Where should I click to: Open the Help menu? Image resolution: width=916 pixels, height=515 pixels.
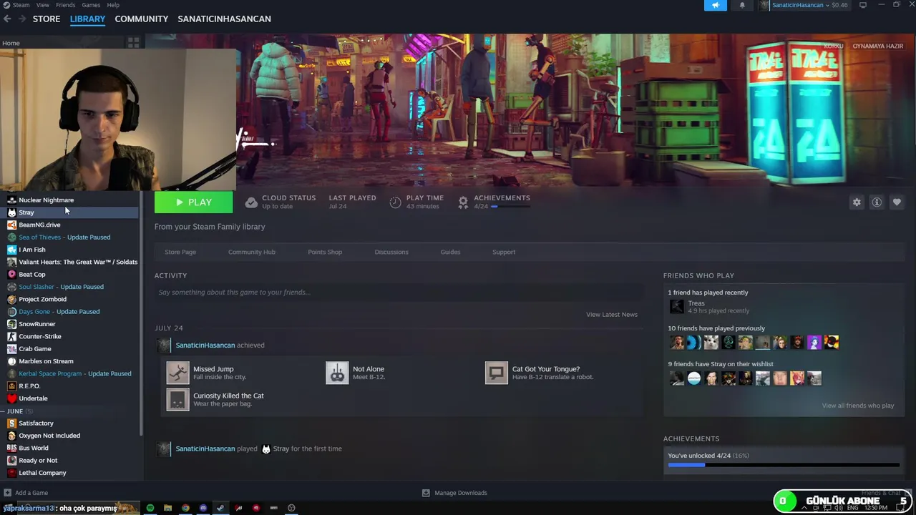[x=113, y=5]
